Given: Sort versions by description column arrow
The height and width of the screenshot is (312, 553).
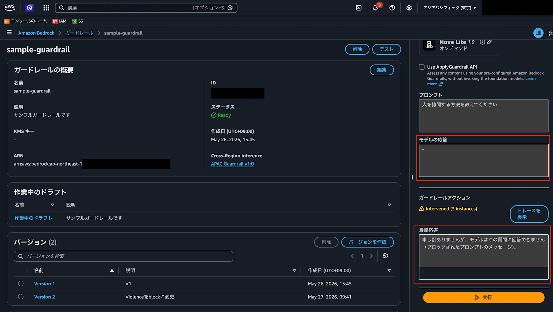Looking at the screenshot, I should pyautogui.click(x=294, y=270).
